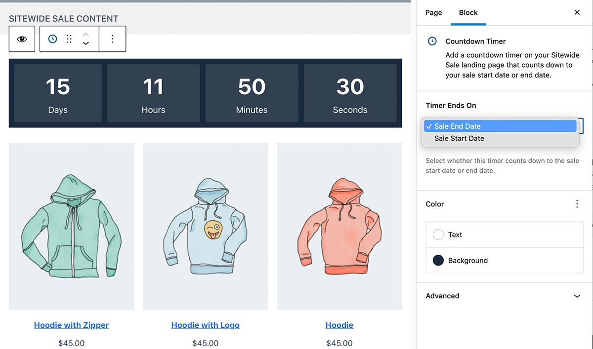Switch to the Block tab

[x=468, y=12]
